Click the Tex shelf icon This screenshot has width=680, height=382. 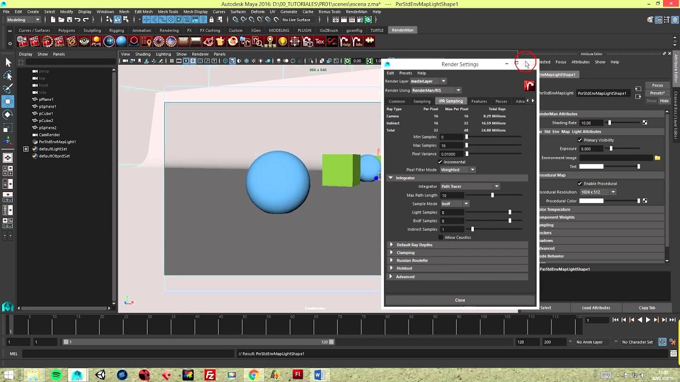(320, 41)
